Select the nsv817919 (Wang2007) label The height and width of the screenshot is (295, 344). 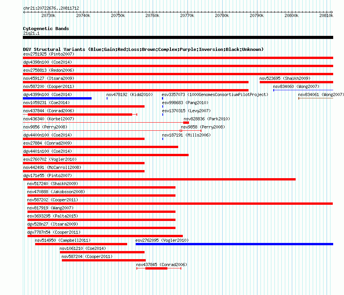point(51,208)
